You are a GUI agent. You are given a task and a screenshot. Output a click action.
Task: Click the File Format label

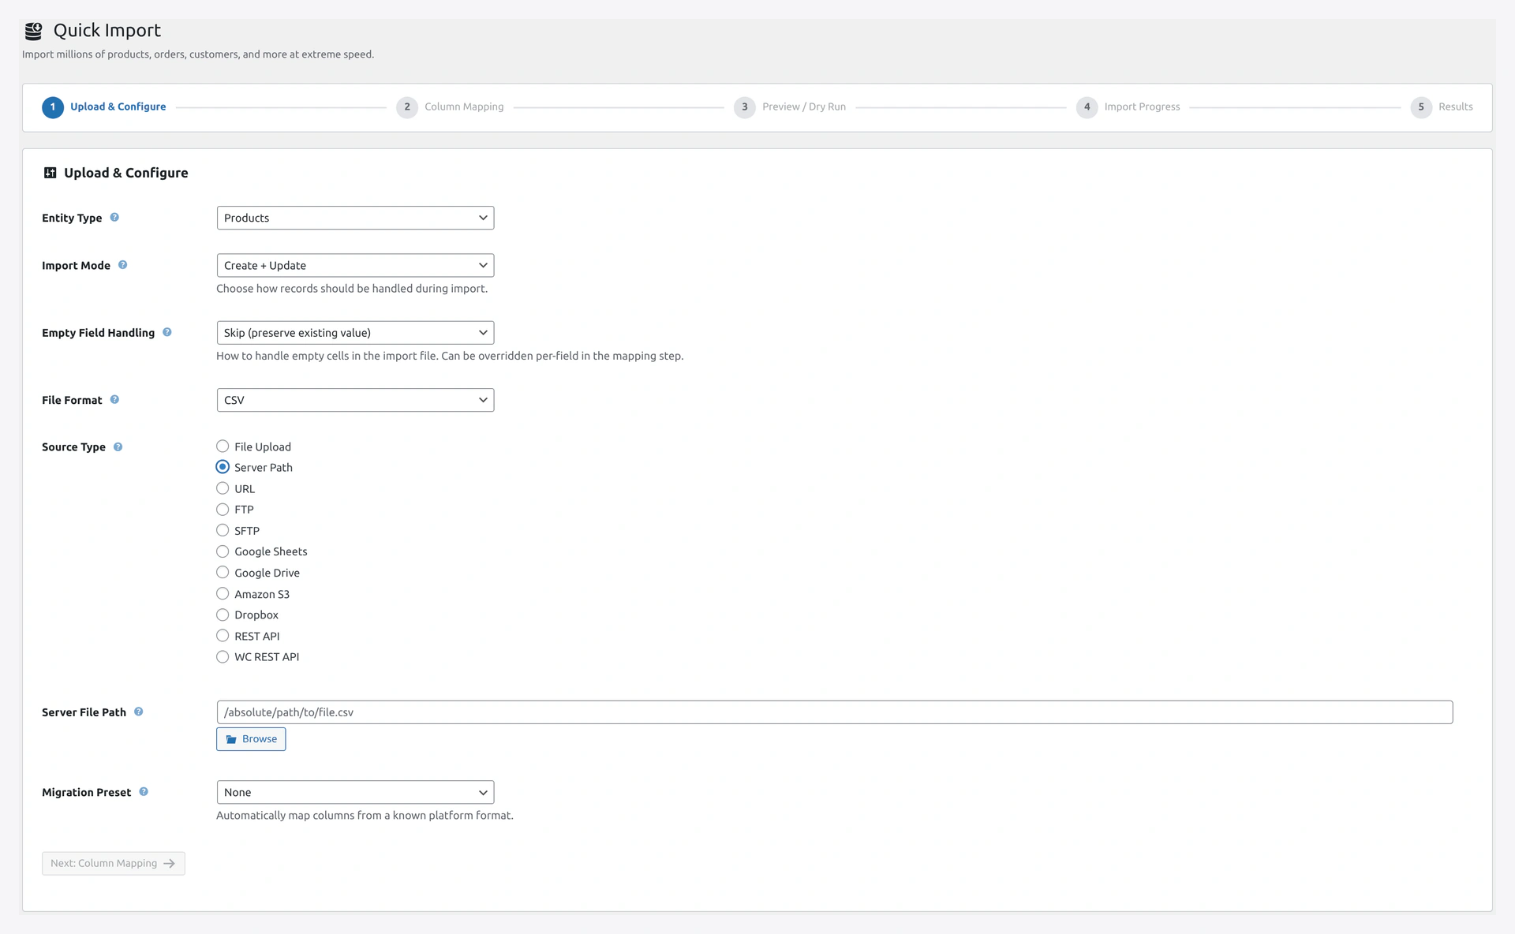[x=72, y=400]
